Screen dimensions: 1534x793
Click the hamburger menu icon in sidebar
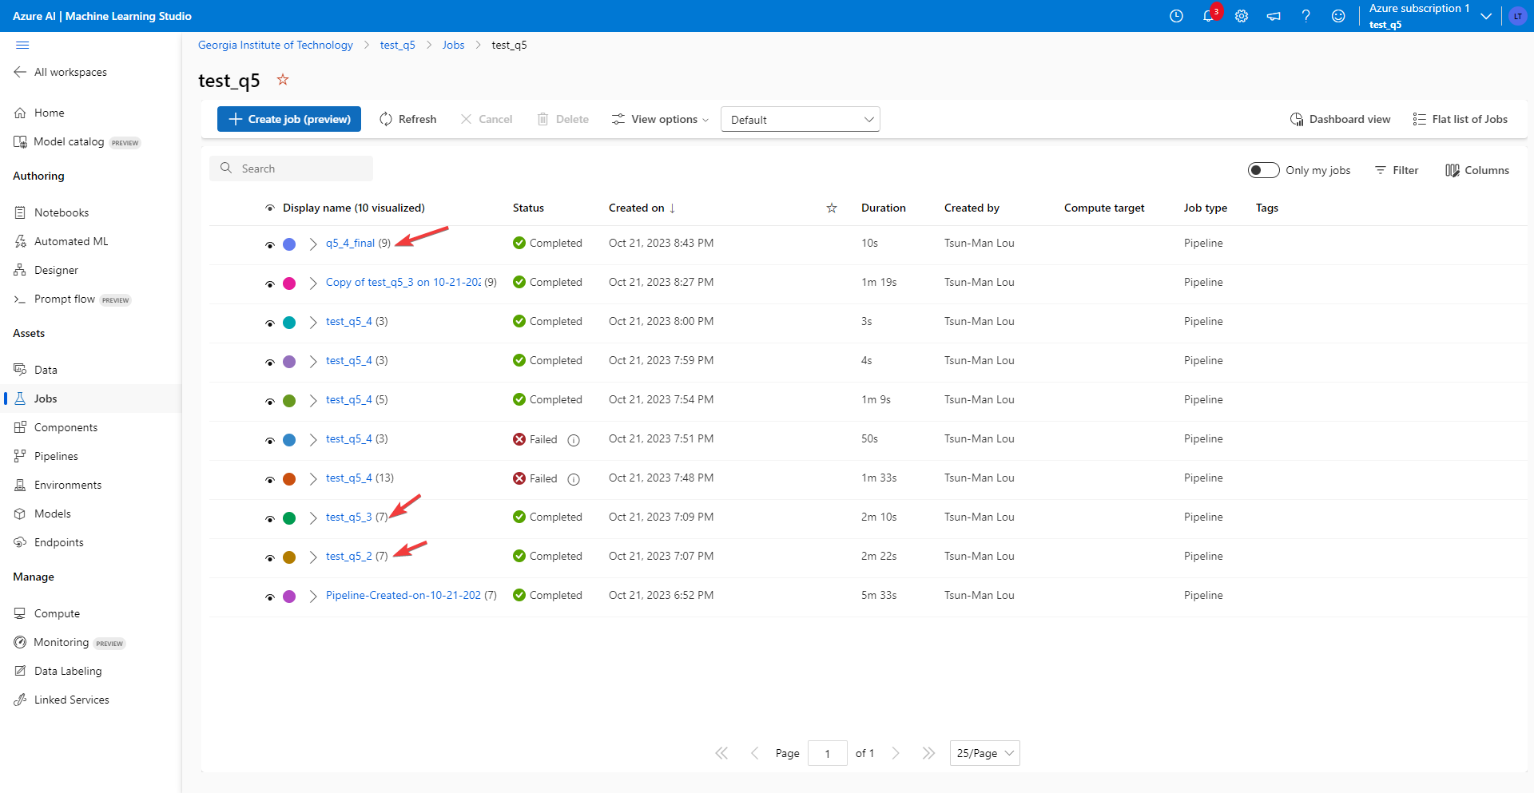coord(22,46)
